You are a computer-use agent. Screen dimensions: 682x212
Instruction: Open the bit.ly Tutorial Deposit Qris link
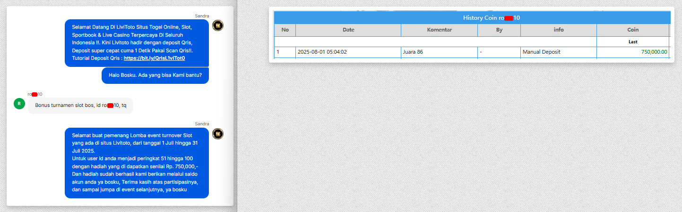(154, 58)
